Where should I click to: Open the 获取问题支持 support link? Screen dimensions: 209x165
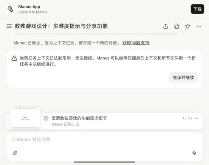pyautogui.click(x=136, y=43)
